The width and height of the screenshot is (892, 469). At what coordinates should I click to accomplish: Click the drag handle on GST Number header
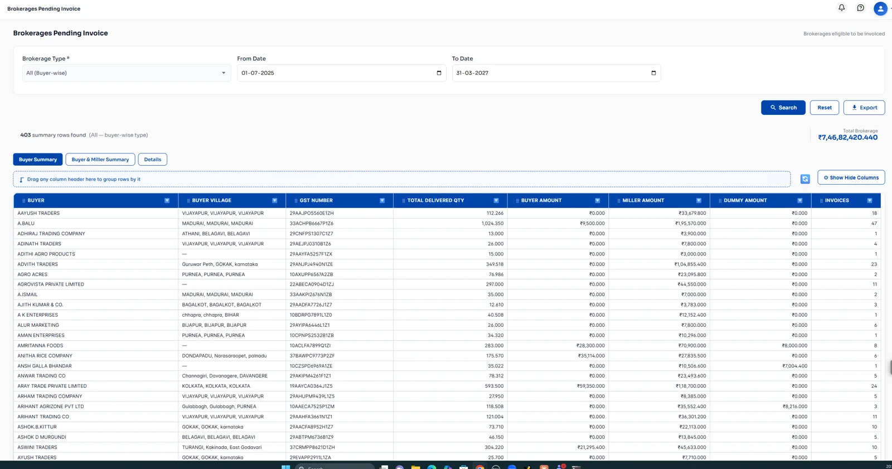pyautogui.click(x=295, y=201)
